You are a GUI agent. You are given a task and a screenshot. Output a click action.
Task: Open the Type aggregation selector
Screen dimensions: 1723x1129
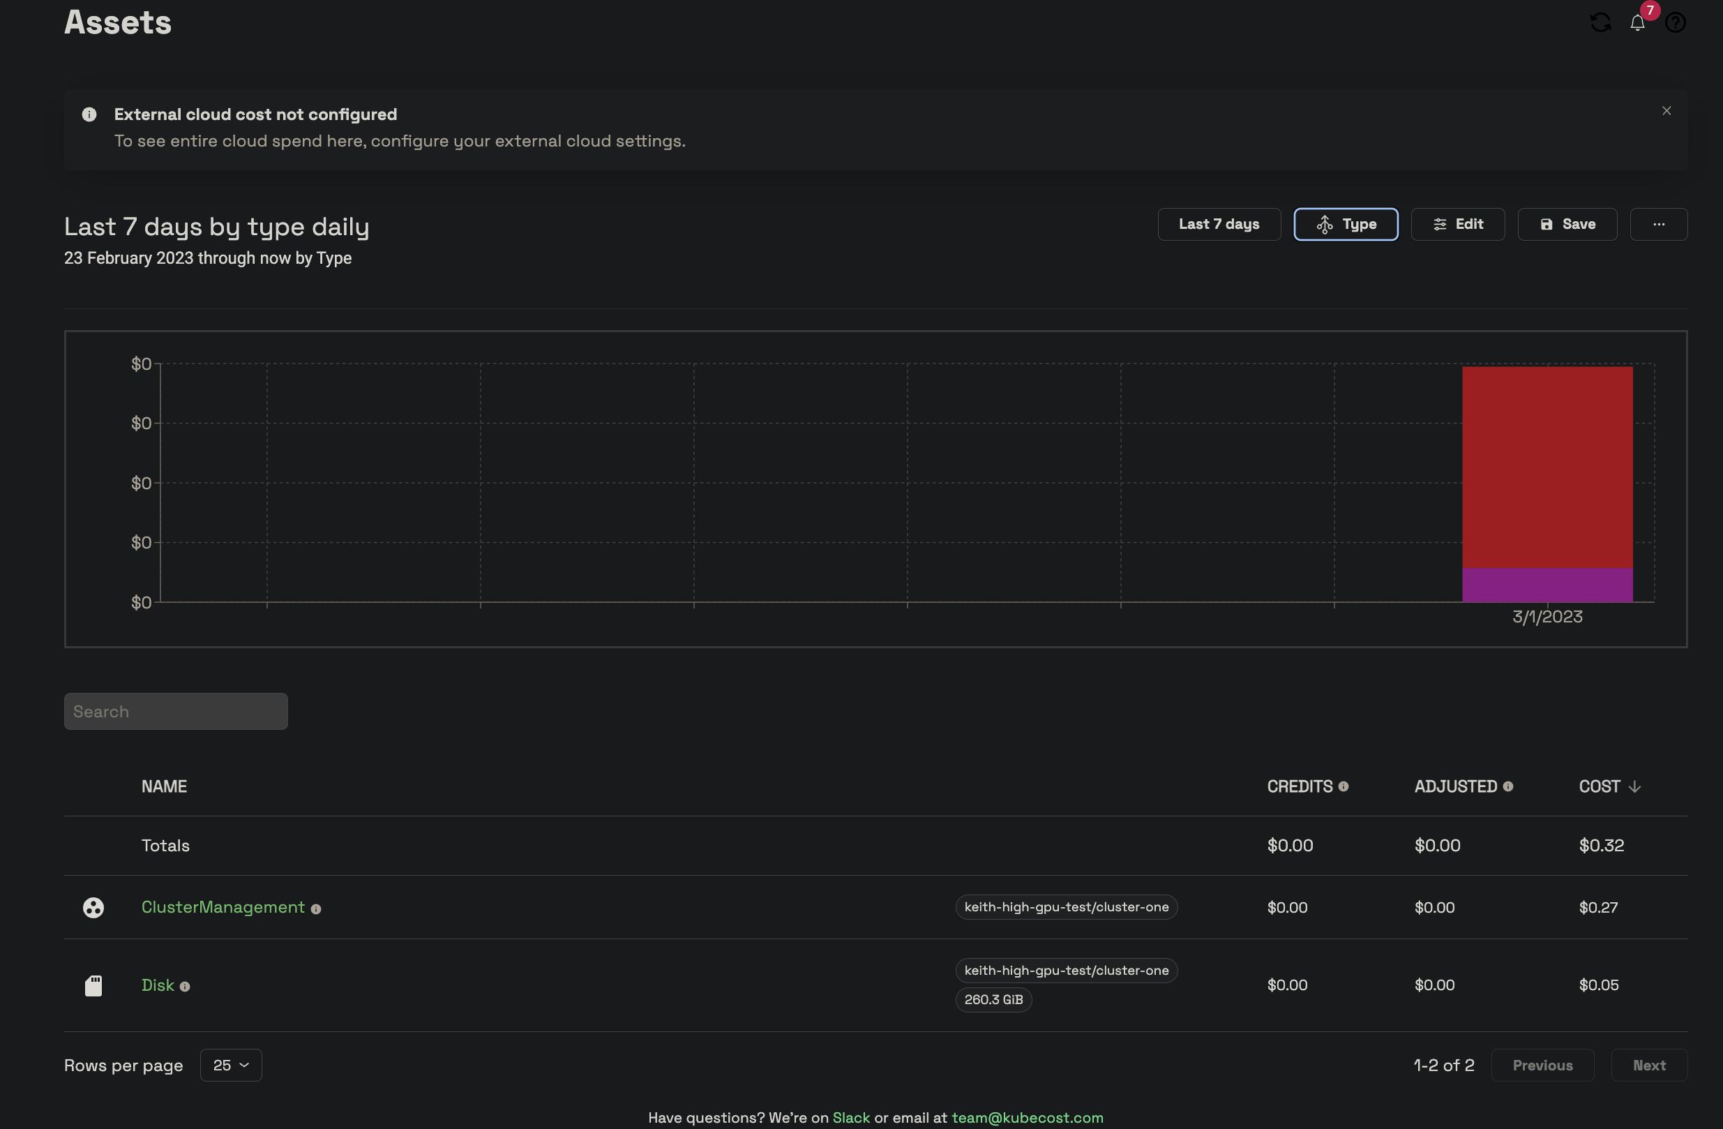(1346, 224)
